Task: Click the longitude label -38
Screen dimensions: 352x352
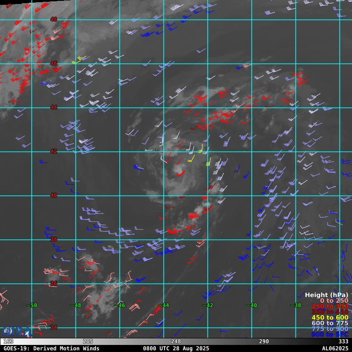Action: (x=296, y=305)
